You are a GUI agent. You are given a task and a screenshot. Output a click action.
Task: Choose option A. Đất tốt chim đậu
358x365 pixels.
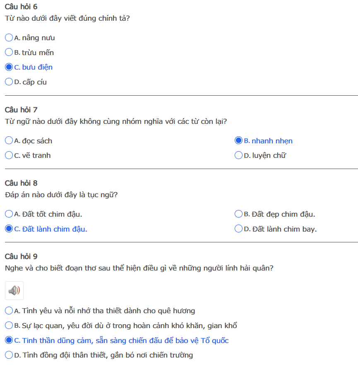[9, 214]
